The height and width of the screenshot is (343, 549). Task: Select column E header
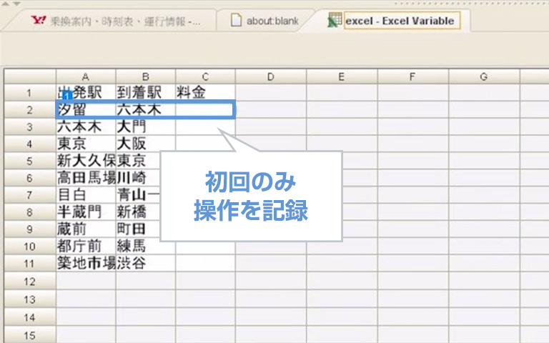point(342,76)
